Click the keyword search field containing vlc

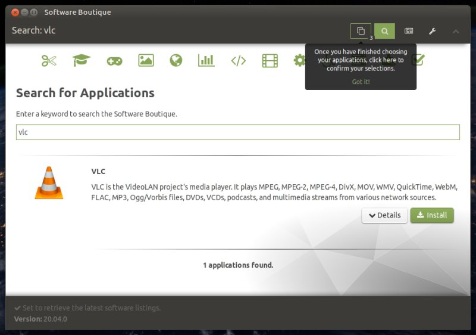(238, 132)
